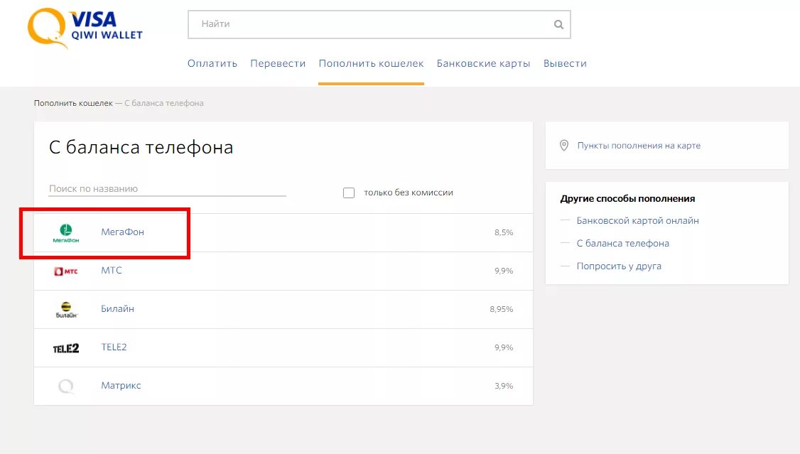Click the МТС 9,9% commission value
Viewport: 800px width, 454px height.
[504, 271]
